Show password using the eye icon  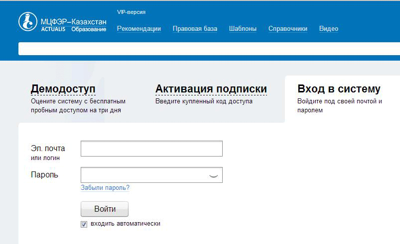213,175
